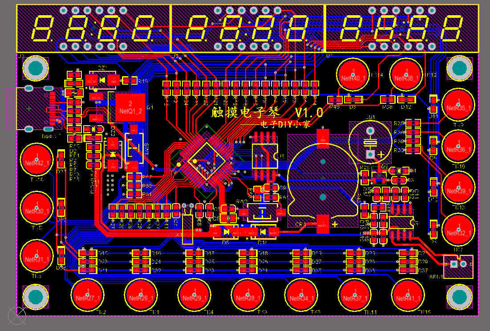
Task: Click the 'CR1' designator label
Action: [x=300, y=225]
